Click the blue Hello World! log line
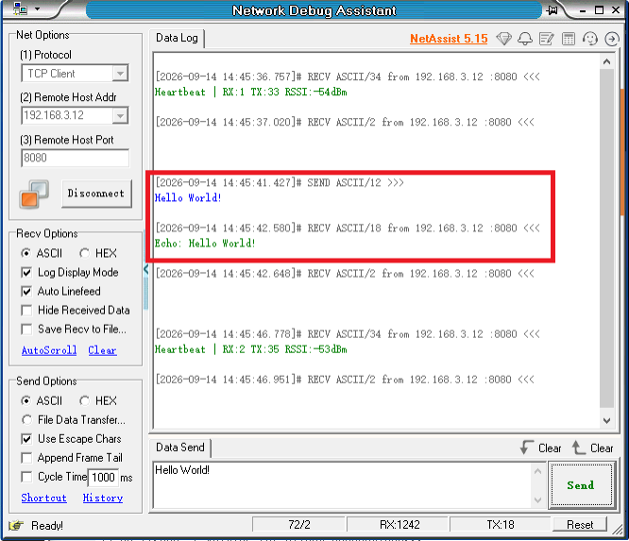The height and width of the screenshot is (541, 629). pos(188,197)
